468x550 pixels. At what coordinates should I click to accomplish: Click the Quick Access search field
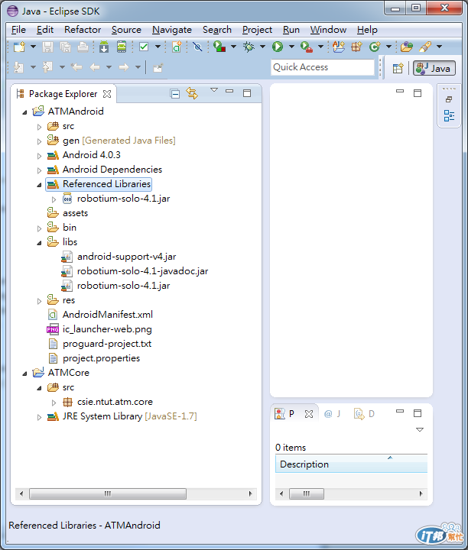click(323, 67)
